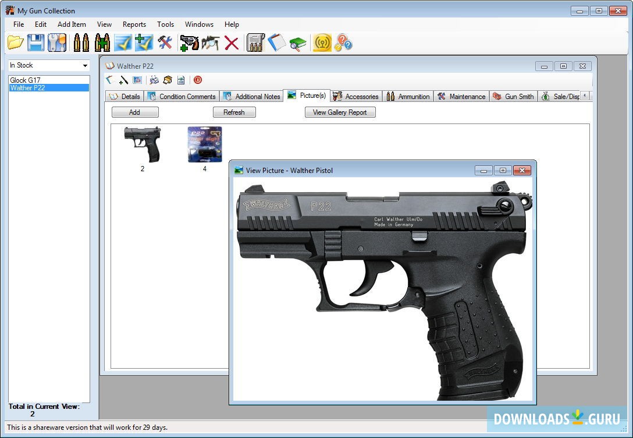633x438 pixels.
Task: Open the Add Item menu
Action: (x=72, y=24)
